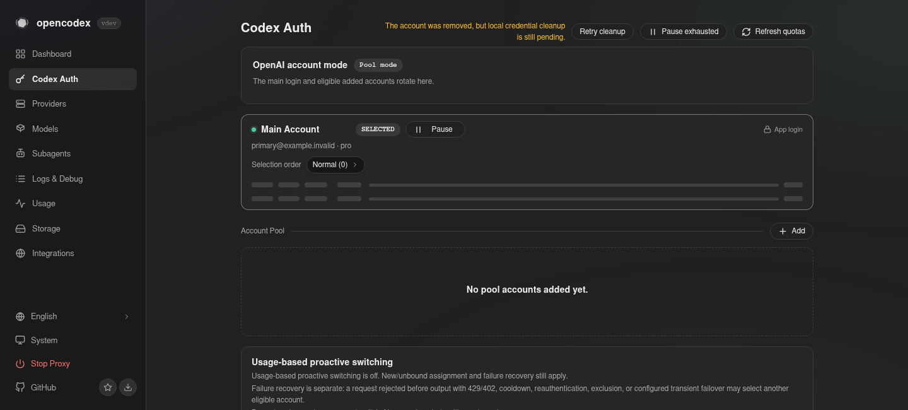This screenshot has height=410, width=908.
Task: Open the Subagents page
Action: pyautogui.click(x=73, y=153)
